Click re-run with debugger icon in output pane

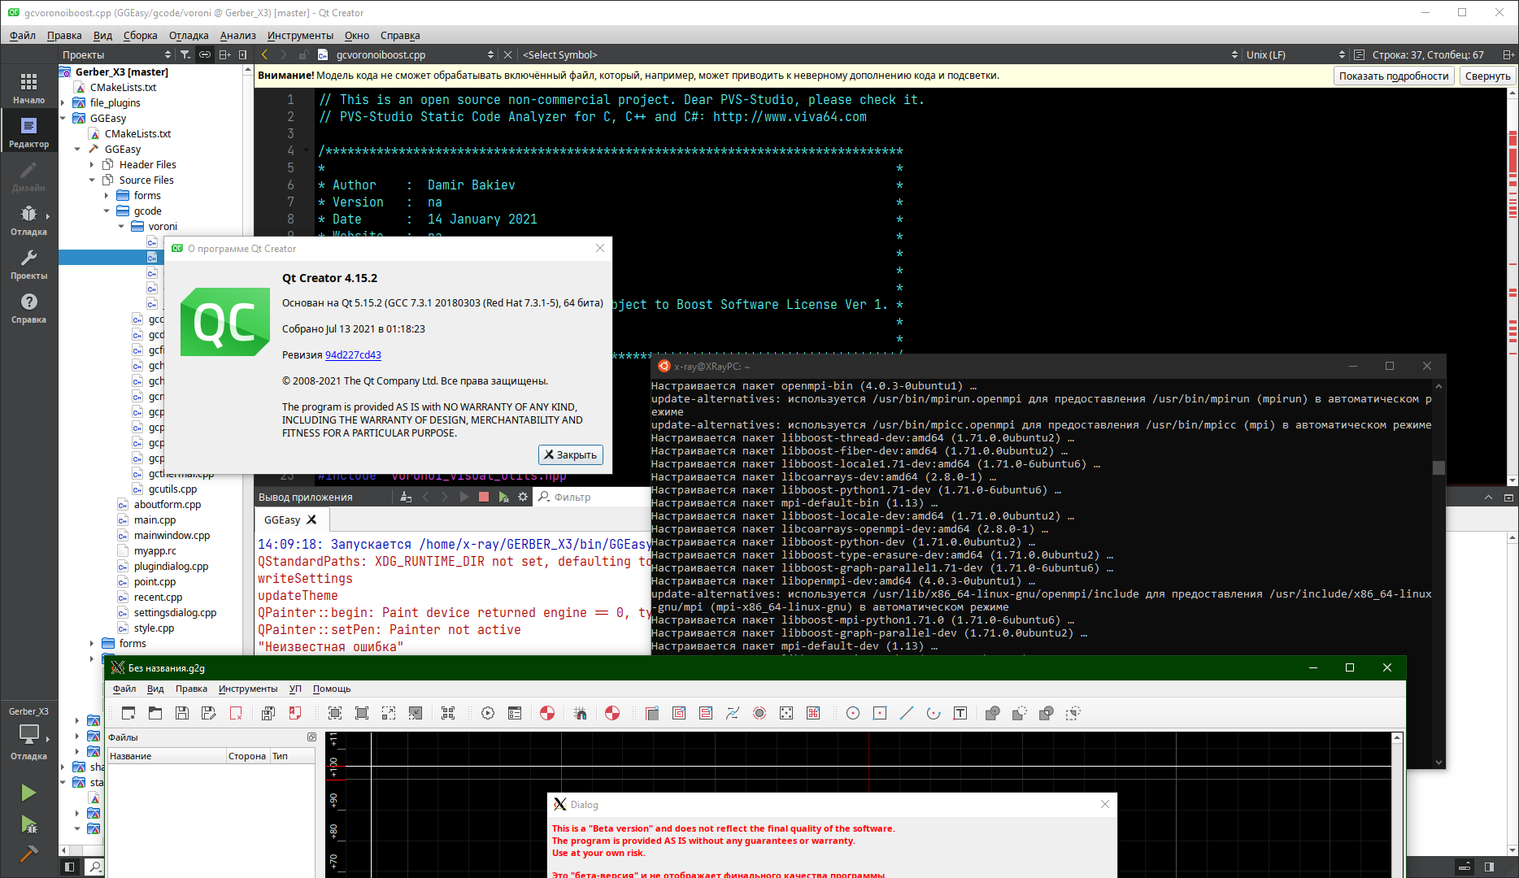pyautogui.click(x=503, y=497)
